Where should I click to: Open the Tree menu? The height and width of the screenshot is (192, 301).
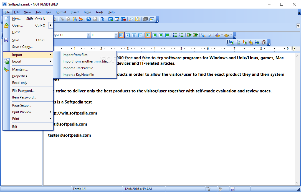[x=48, y=12]
